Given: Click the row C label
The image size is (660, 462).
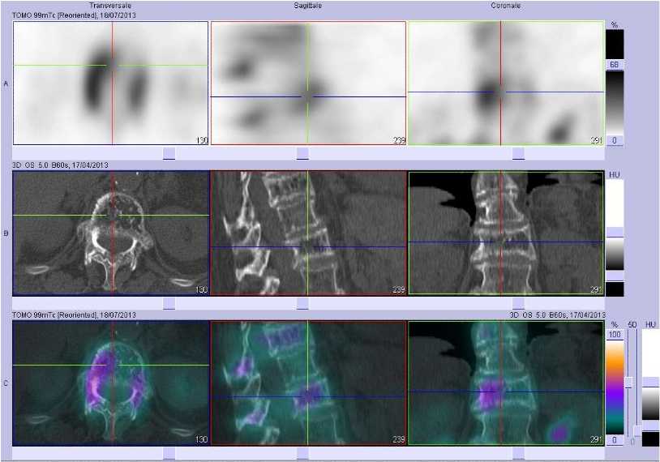Looking at the screenshot, I should [6, 383].
